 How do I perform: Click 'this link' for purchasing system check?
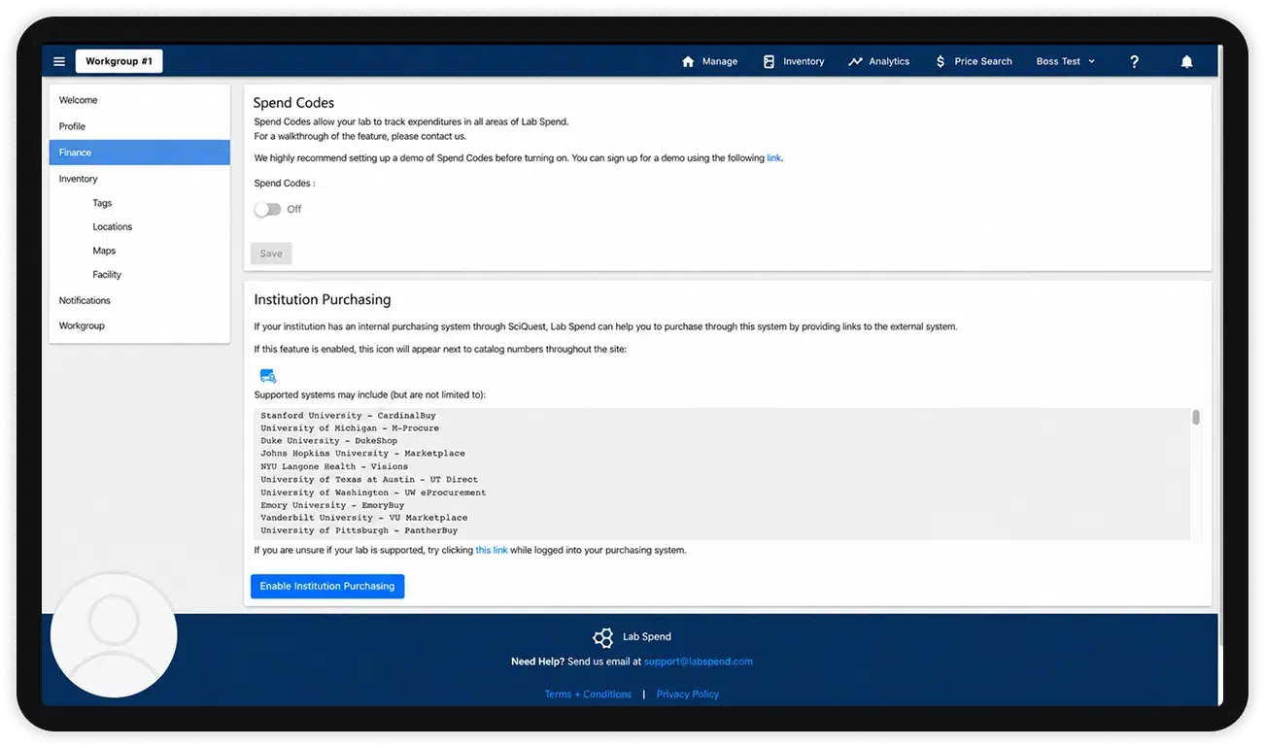tap(492, 550)
